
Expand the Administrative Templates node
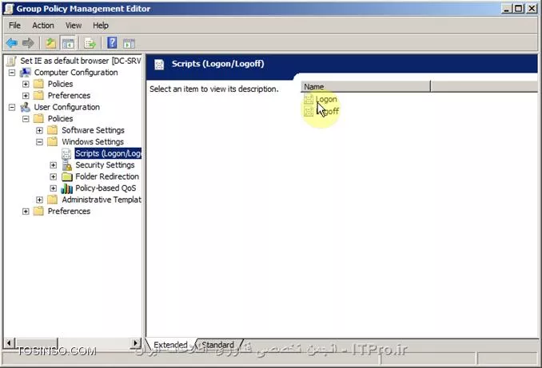tap(39, 200)
